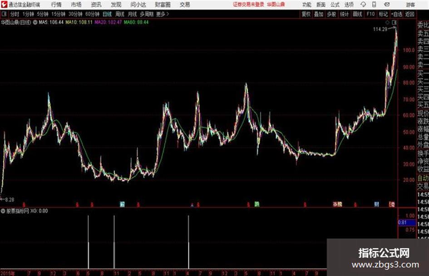Image resolution: width=429 pixels, height=276 pixels.
Task: Select the 月线 period option
Action: 133,14
